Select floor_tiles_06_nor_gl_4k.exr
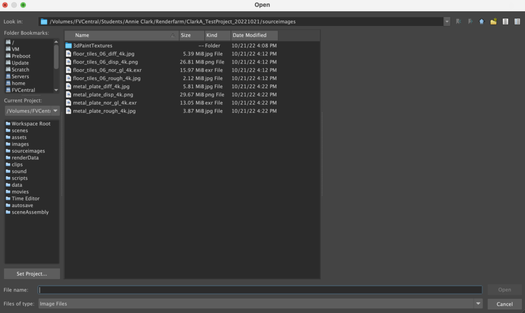Viewport: 525px width, 313px height. point(171,70)
